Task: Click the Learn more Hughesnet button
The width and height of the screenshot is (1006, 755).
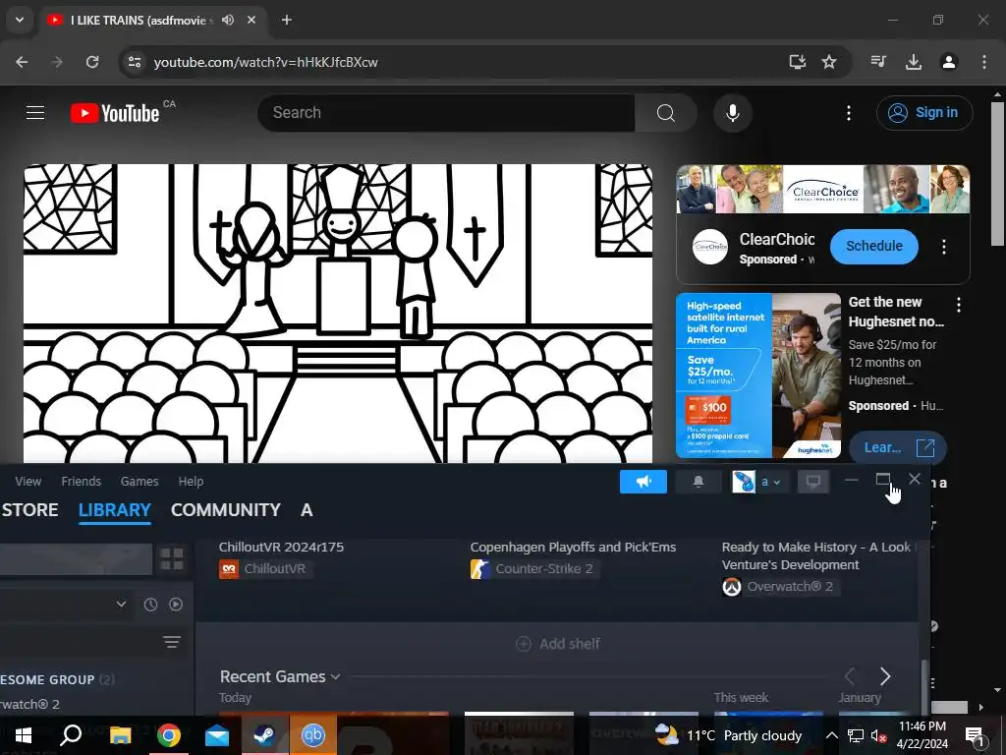Action: 898,447
